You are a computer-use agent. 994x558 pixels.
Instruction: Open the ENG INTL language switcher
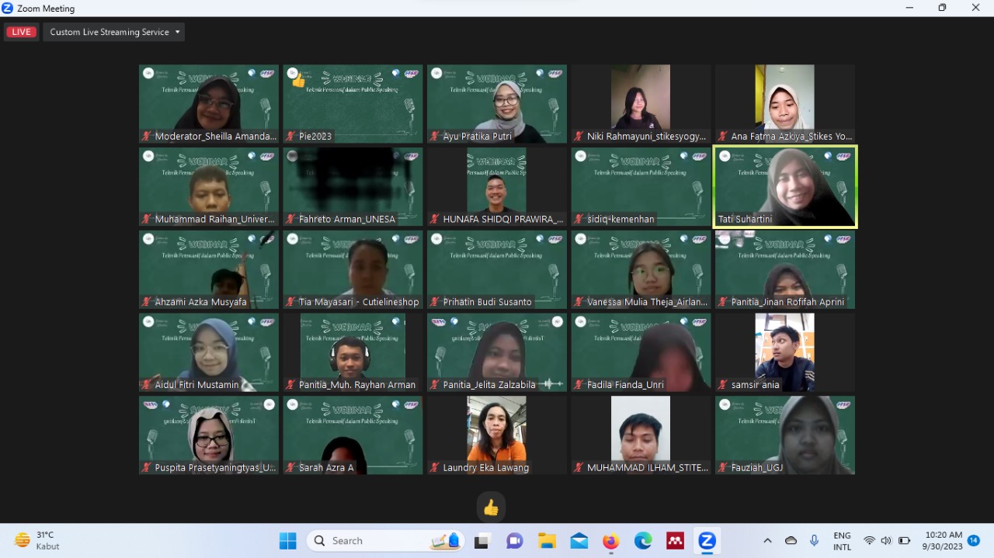pyautogui.click(x=842, y=541)
